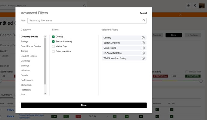This screenshot has height=120, width=207.
Task: Click the category list scrollbar thumb
Action: (x=45, y=61)
